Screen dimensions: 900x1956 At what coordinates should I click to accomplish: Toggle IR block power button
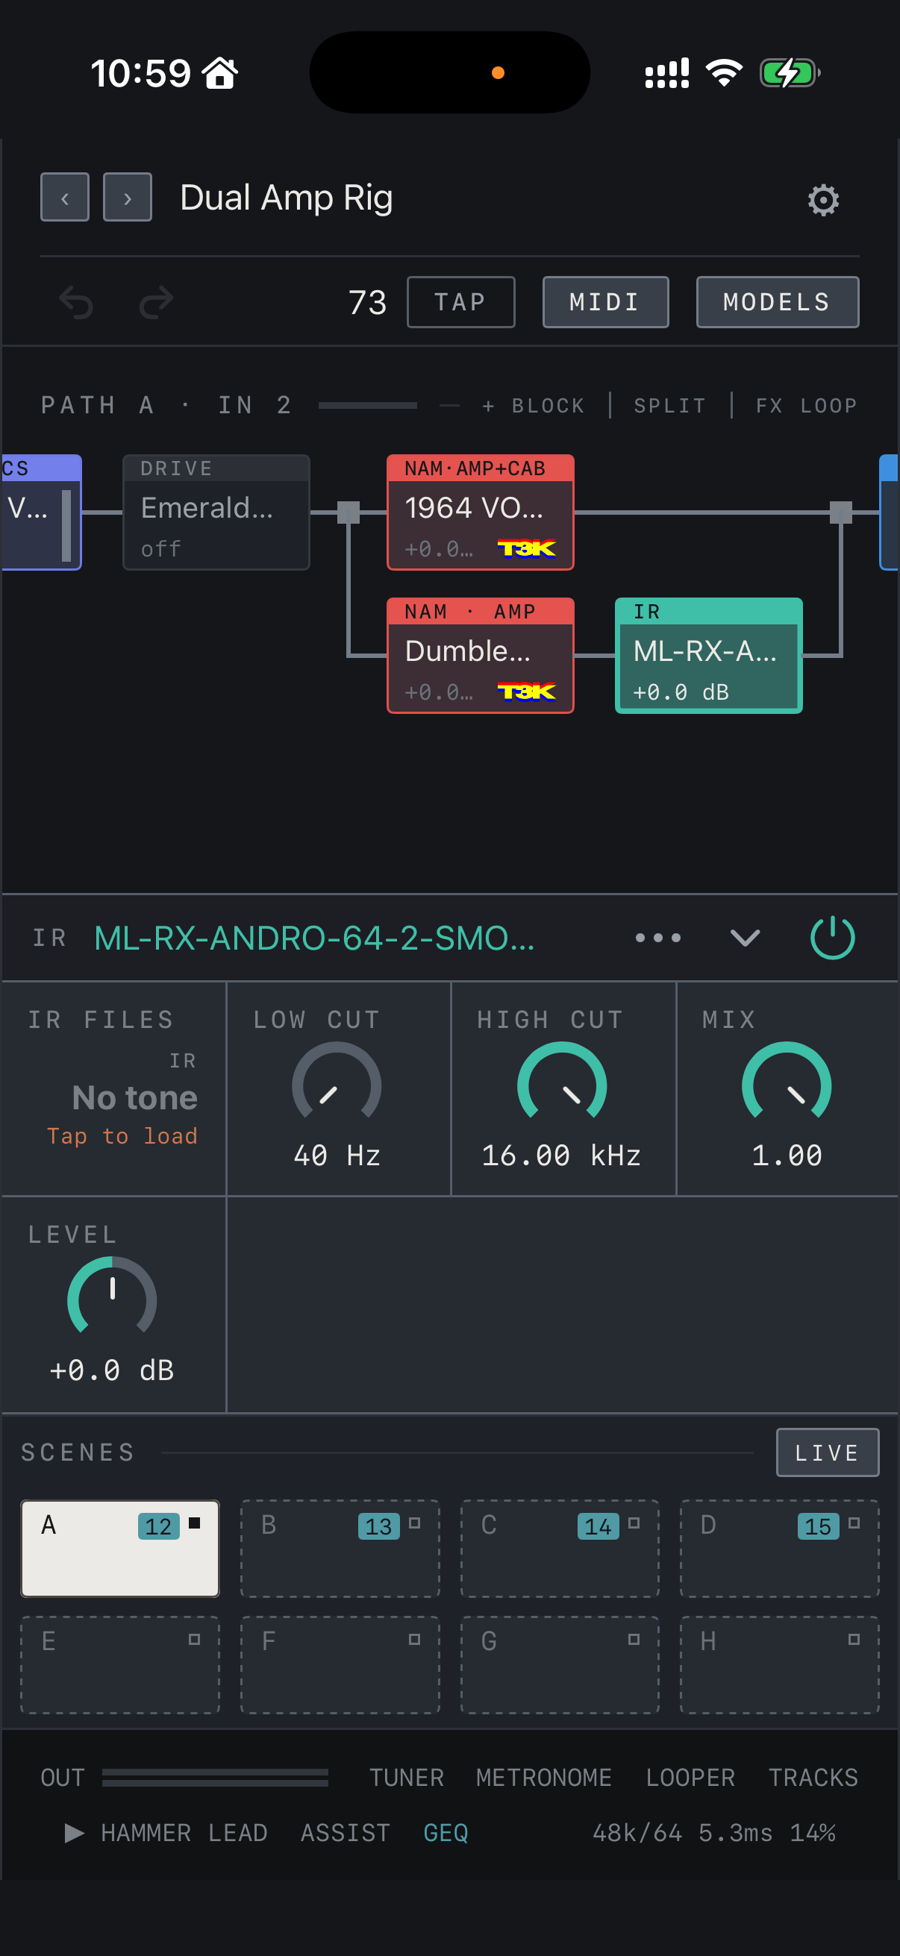point(833,938)
